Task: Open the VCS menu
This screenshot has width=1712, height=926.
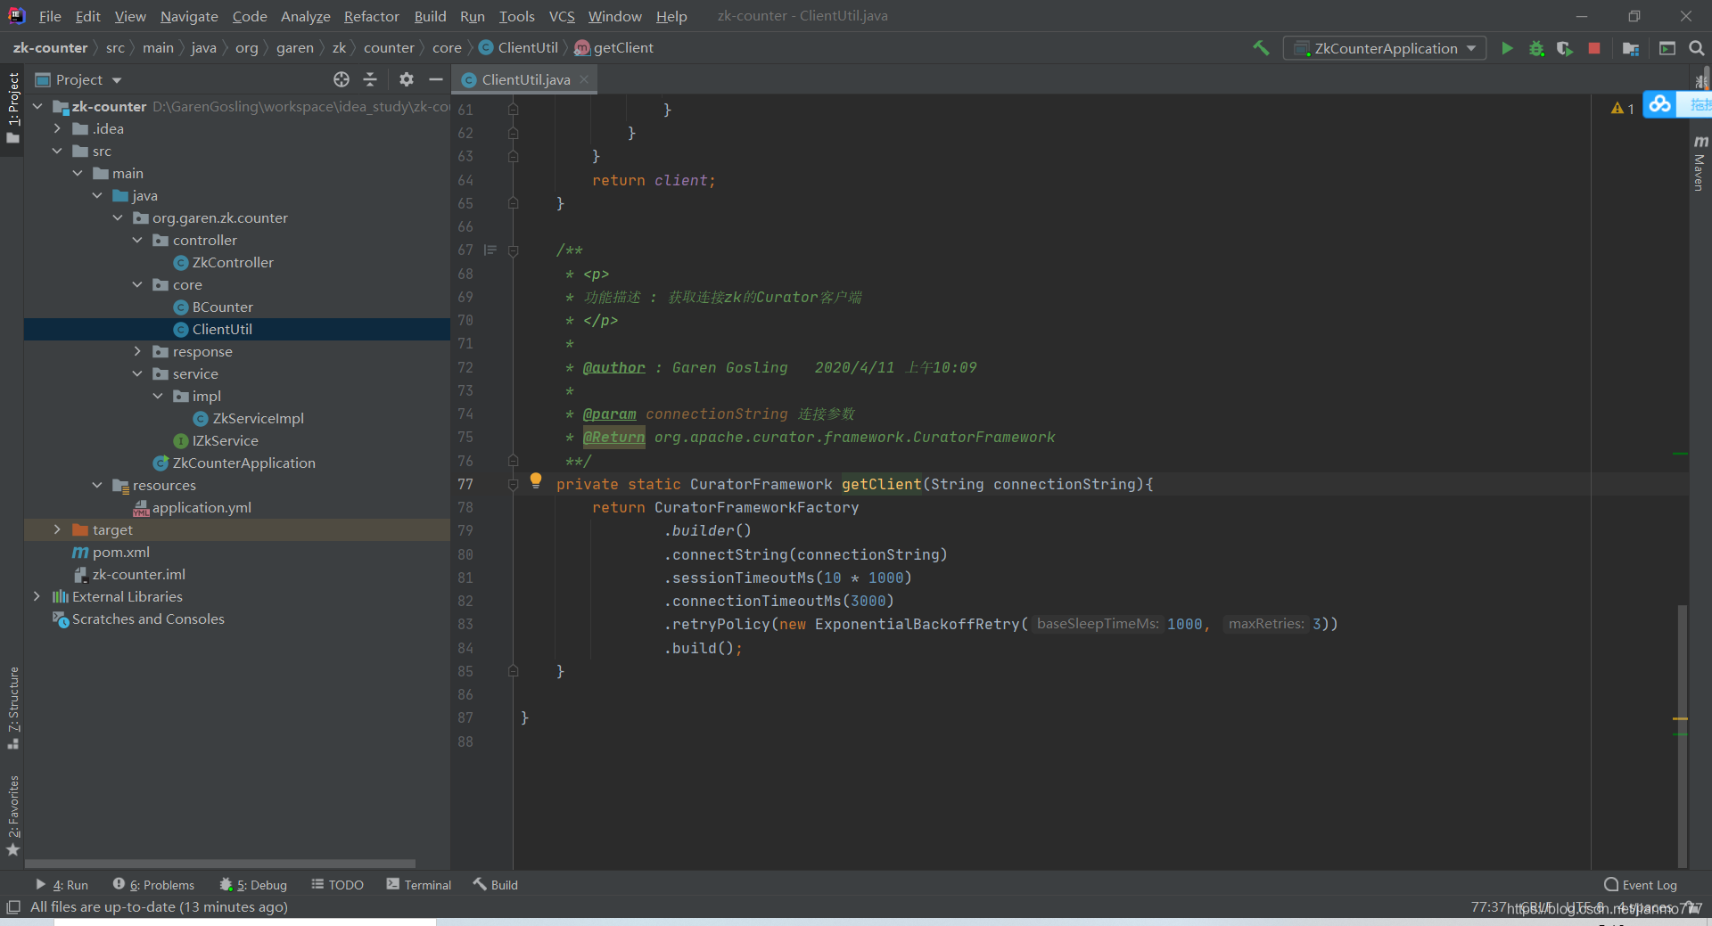Action: tap(562, 16)
